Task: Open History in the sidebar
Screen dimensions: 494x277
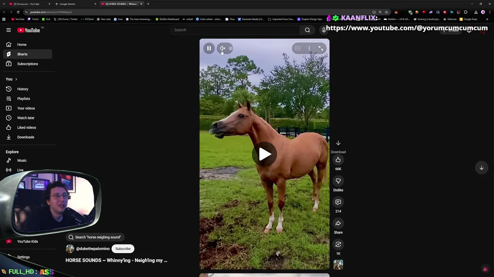Action: click(27, 89)
